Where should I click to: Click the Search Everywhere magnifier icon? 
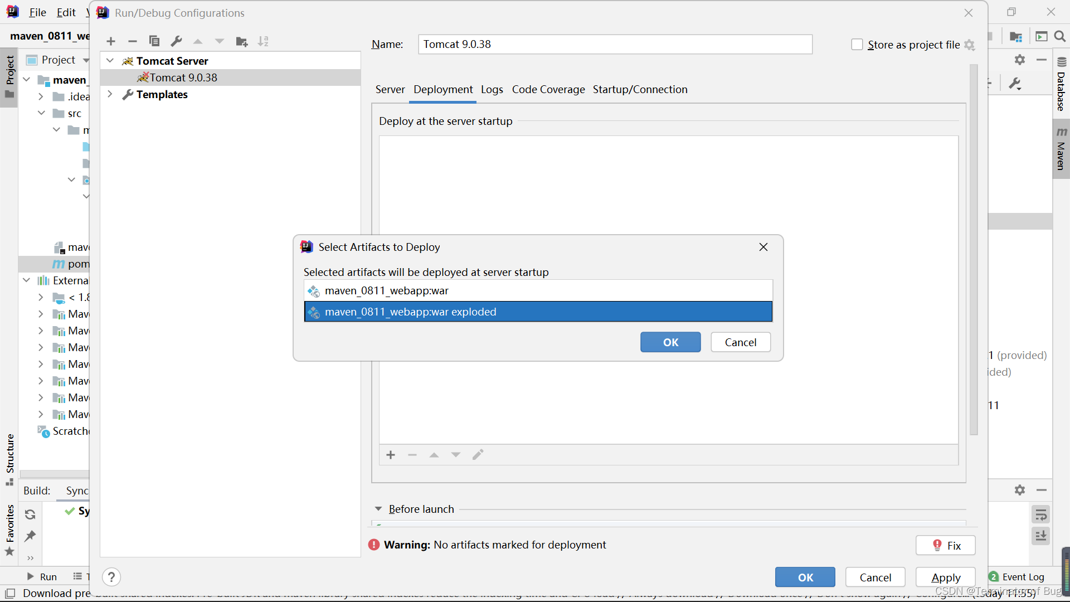pos(1060,36)
